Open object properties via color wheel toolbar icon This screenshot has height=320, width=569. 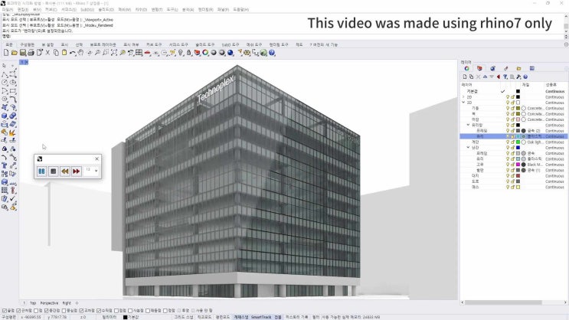tap(205, 53)
